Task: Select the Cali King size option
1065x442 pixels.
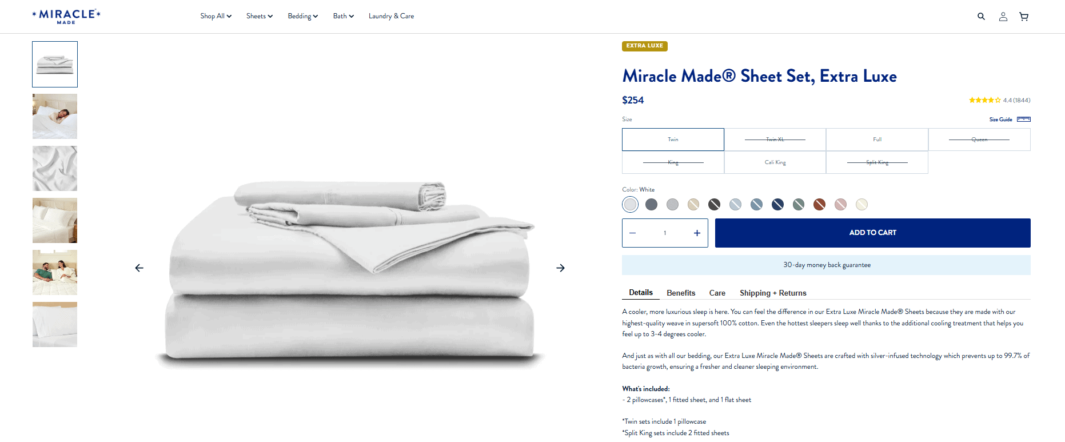Action: pyautogui.click(x=775, y=162)
